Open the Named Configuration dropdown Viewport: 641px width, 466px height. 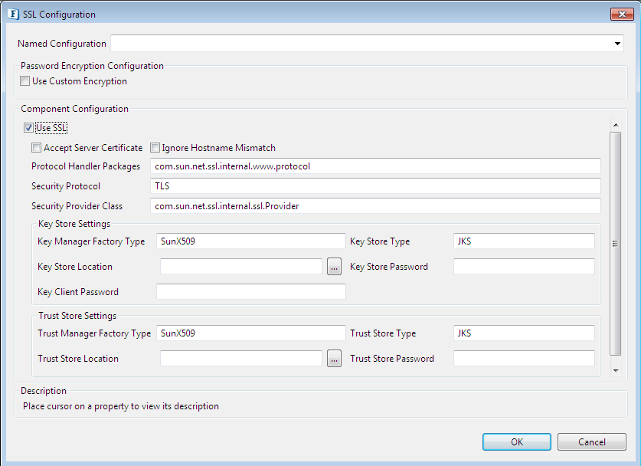[617, 44]
